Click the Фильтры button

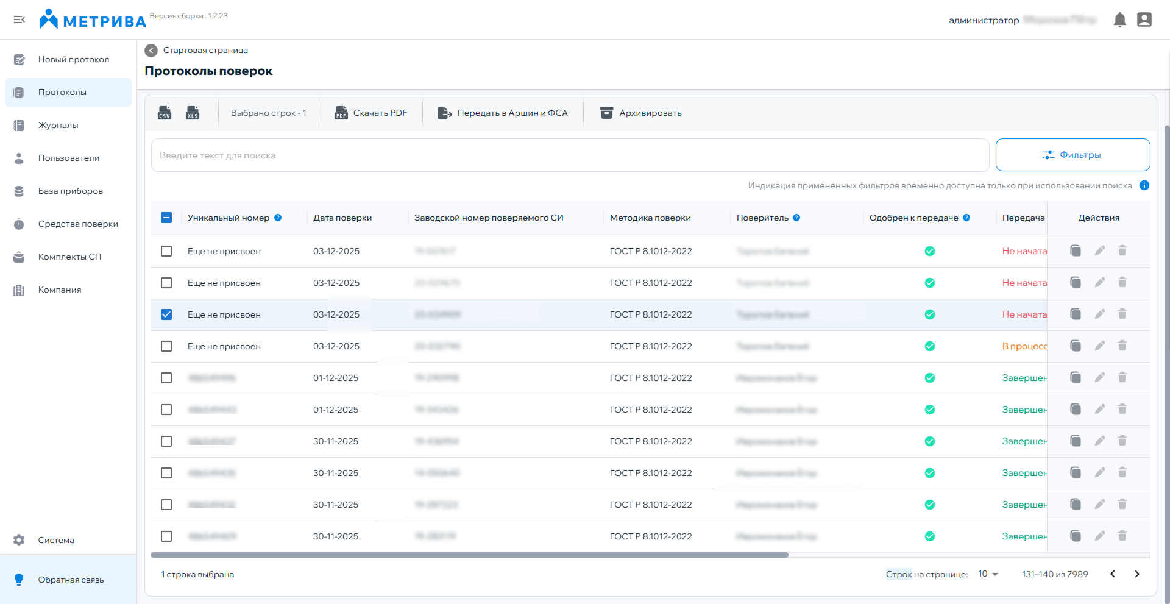click(x=1072, y=155)
